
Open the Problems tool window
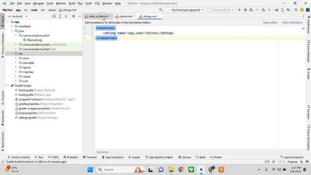click(x=70, y=157)
